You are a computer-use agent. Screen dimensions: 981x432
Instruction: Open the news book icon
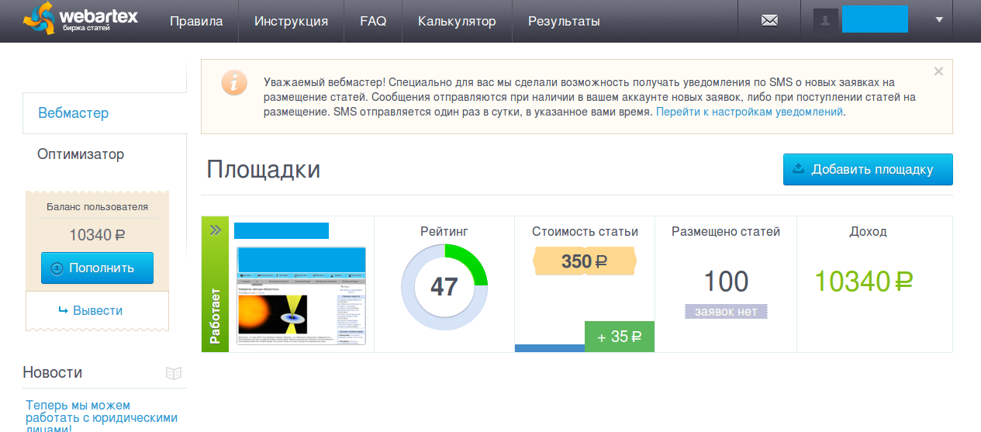[x=174, y=373]
